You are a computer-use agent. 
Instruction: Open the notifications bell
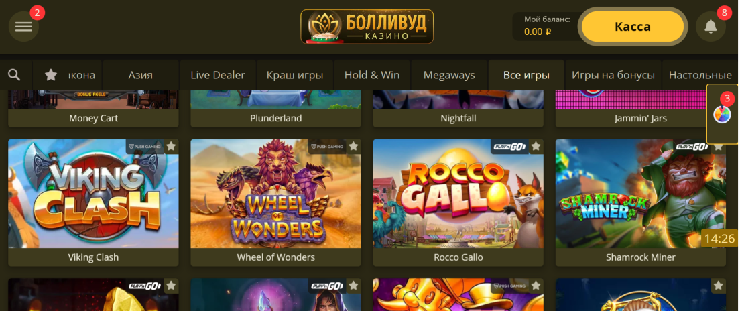click(711, 26)
